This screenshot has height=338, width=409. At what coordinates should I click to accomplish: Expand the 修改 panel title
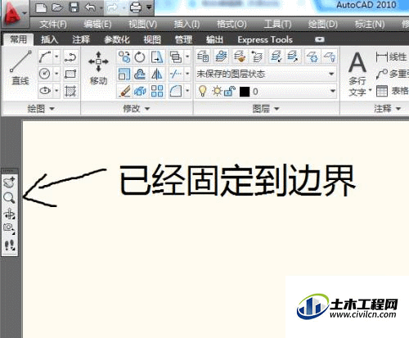pos(137,109)
